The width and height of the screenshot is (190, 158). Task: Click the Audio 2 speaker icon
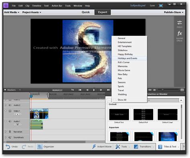pyautogui.click(x=10, y=105)
